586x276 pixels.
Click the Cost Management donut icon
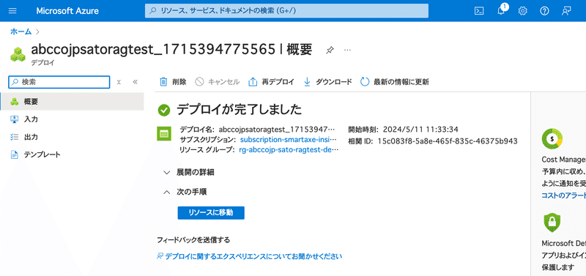[552, 138]
